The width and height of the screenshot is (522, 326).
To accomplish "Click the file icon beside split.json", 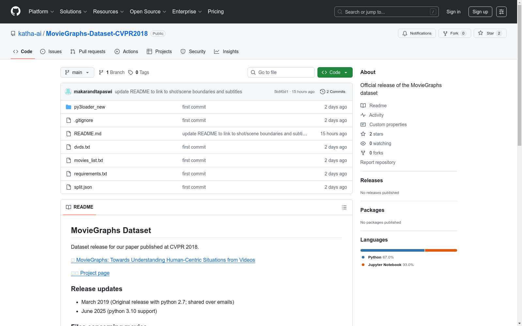I will pyautogui.click(x=69, y=187).
